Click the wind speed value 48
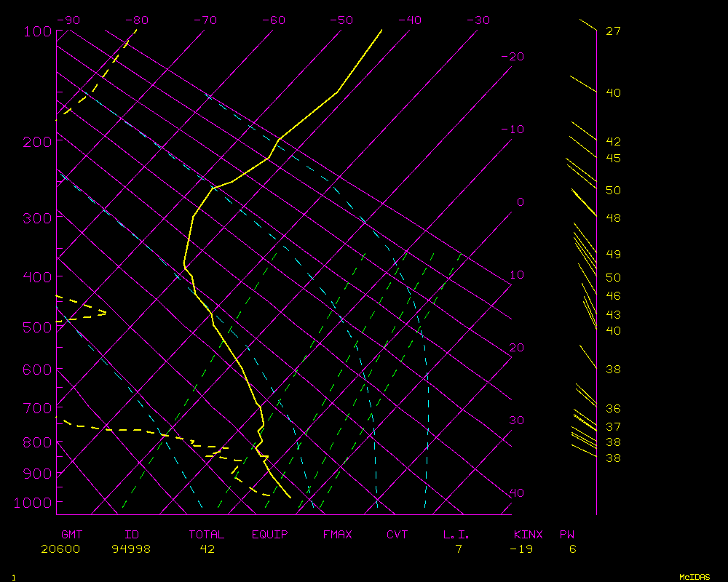Screen dimensions: 728x582 613,218
